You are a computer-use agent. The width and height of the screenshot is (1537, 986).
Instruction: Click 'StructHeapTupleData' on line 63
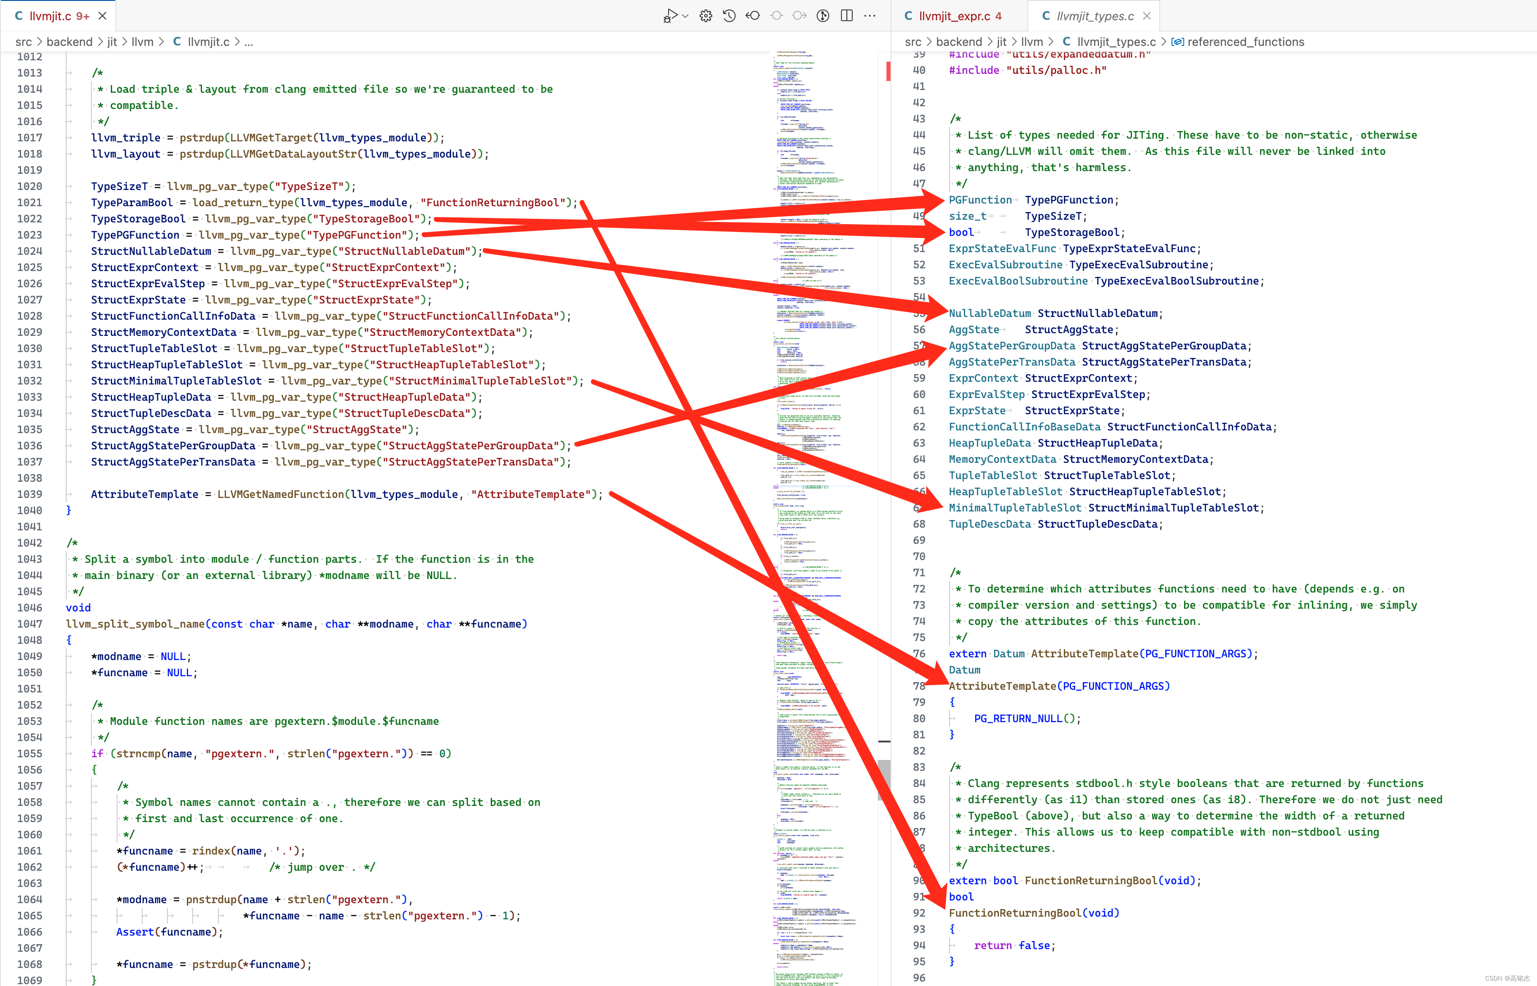click(x=1098, y=443)
